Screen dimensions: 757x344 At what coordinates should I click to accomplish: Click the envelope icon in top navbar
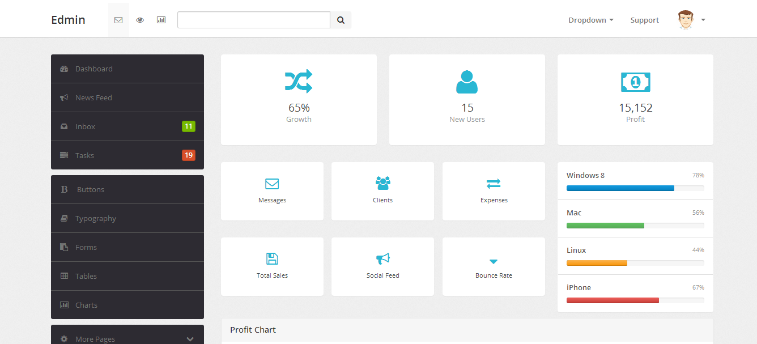[x=118, y=20]
